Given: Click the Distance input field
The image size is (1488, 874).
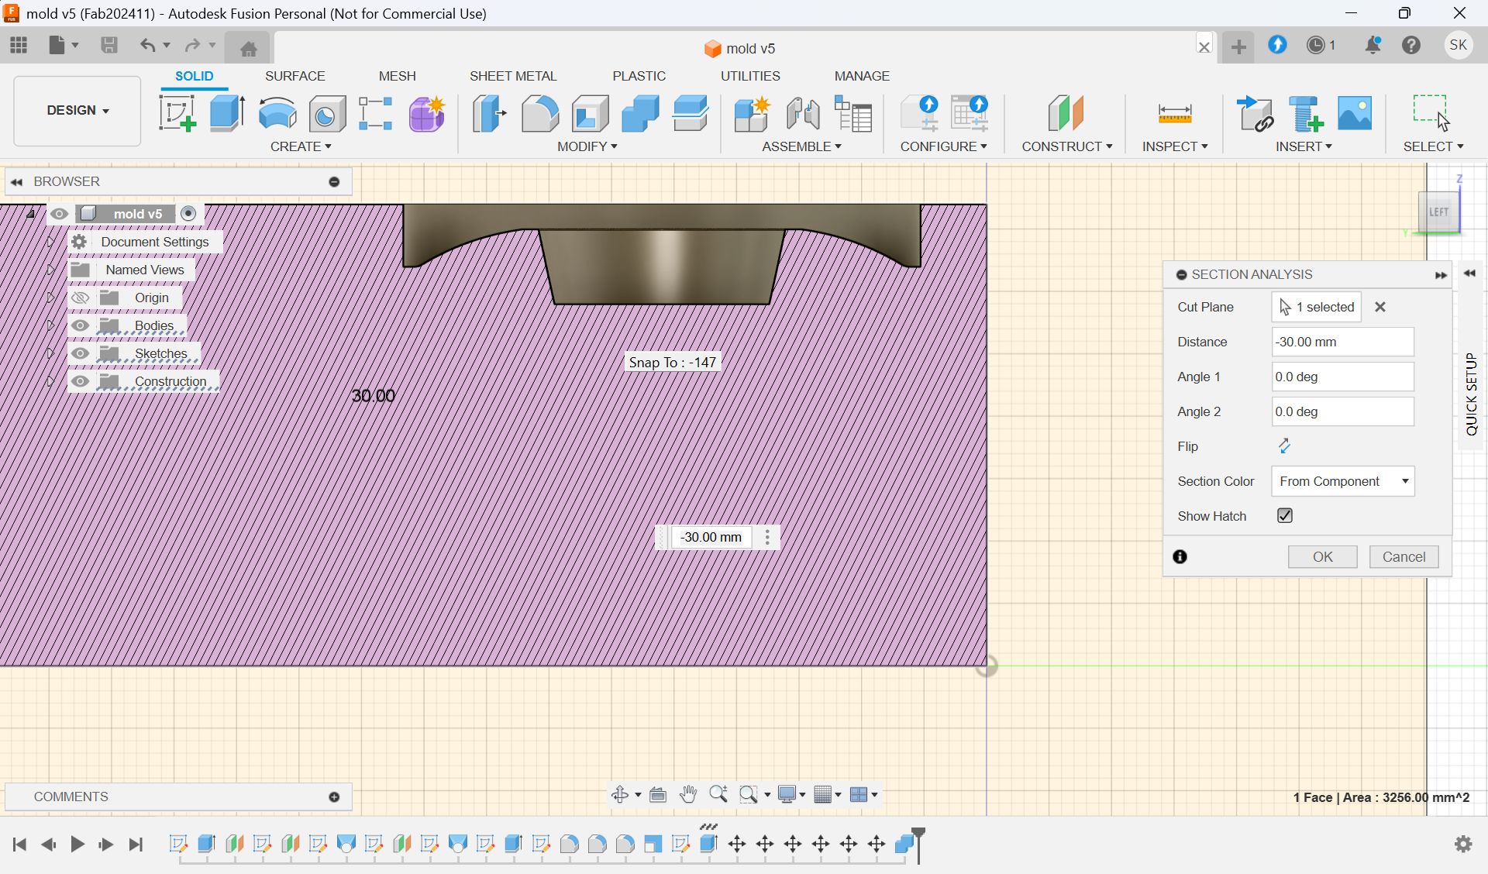Looking at the screenshot, I should pos(1342,342).
